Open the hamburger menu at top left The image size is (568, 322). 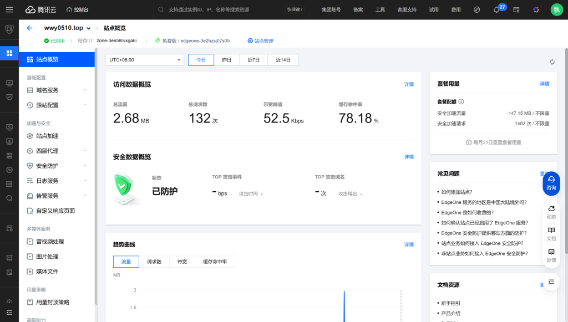click(9, 9)
